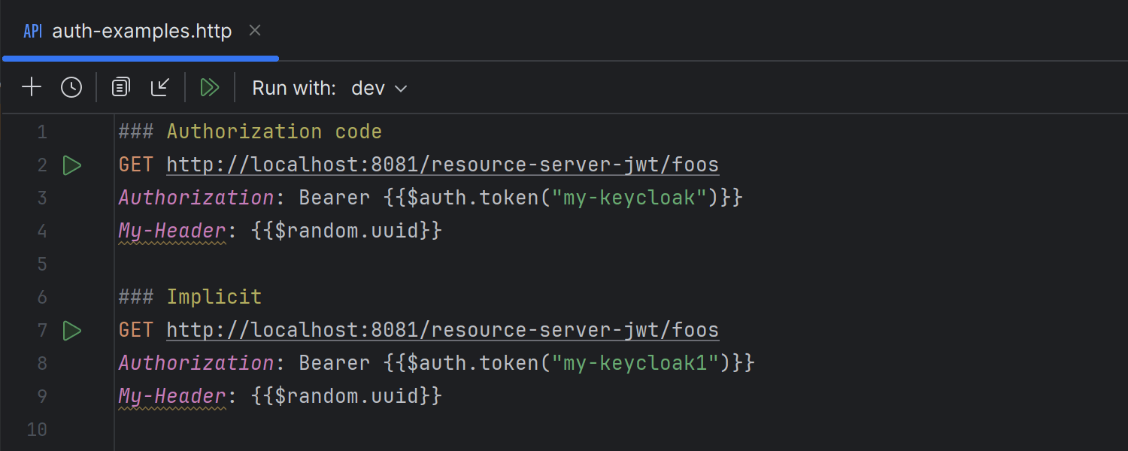Screen dimensions: 1128x451
Task: Open the localhost URL on line 7
Action: (x=442, y=330)
